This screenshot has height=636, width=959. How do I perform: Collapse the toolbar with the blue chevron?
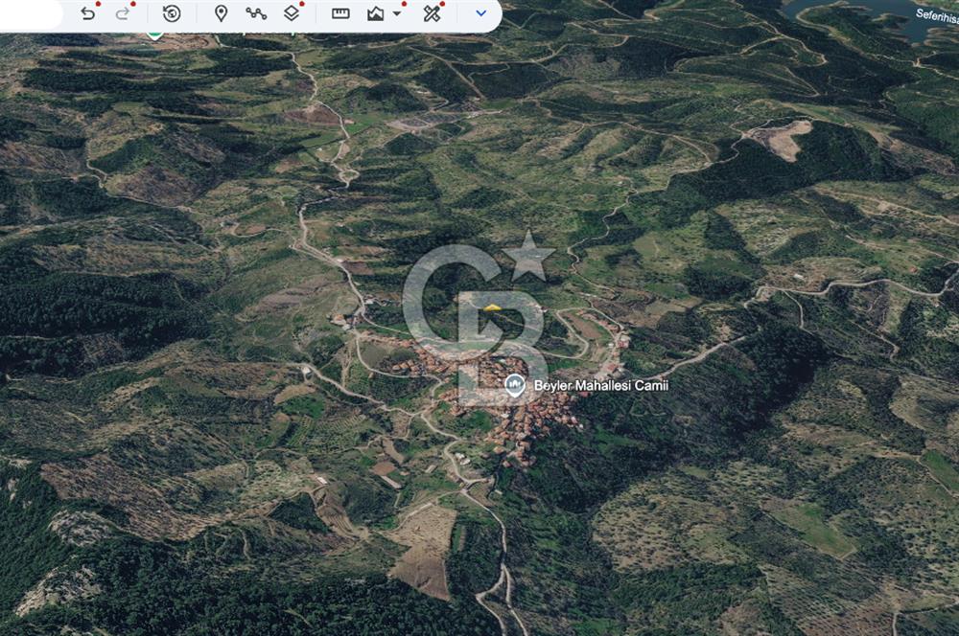480,13
